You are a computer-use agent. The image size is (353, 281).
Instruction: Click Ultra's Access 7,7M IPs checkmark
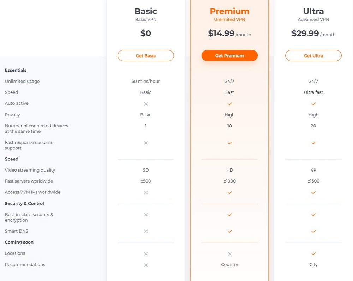(313, 193)
